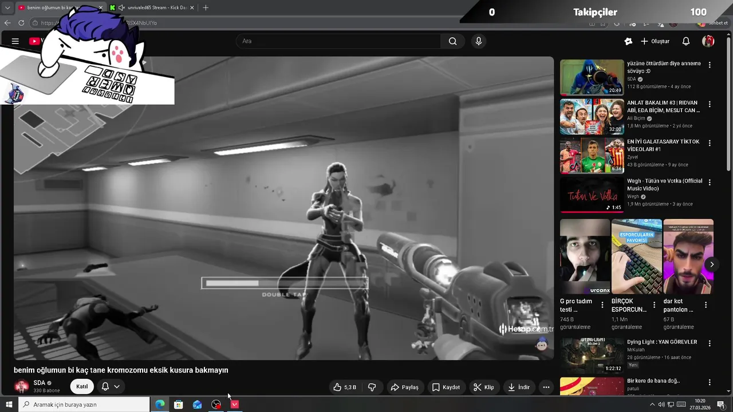
Task: Open options for 'G pro tadım testi' short
Action: (602, 305)
